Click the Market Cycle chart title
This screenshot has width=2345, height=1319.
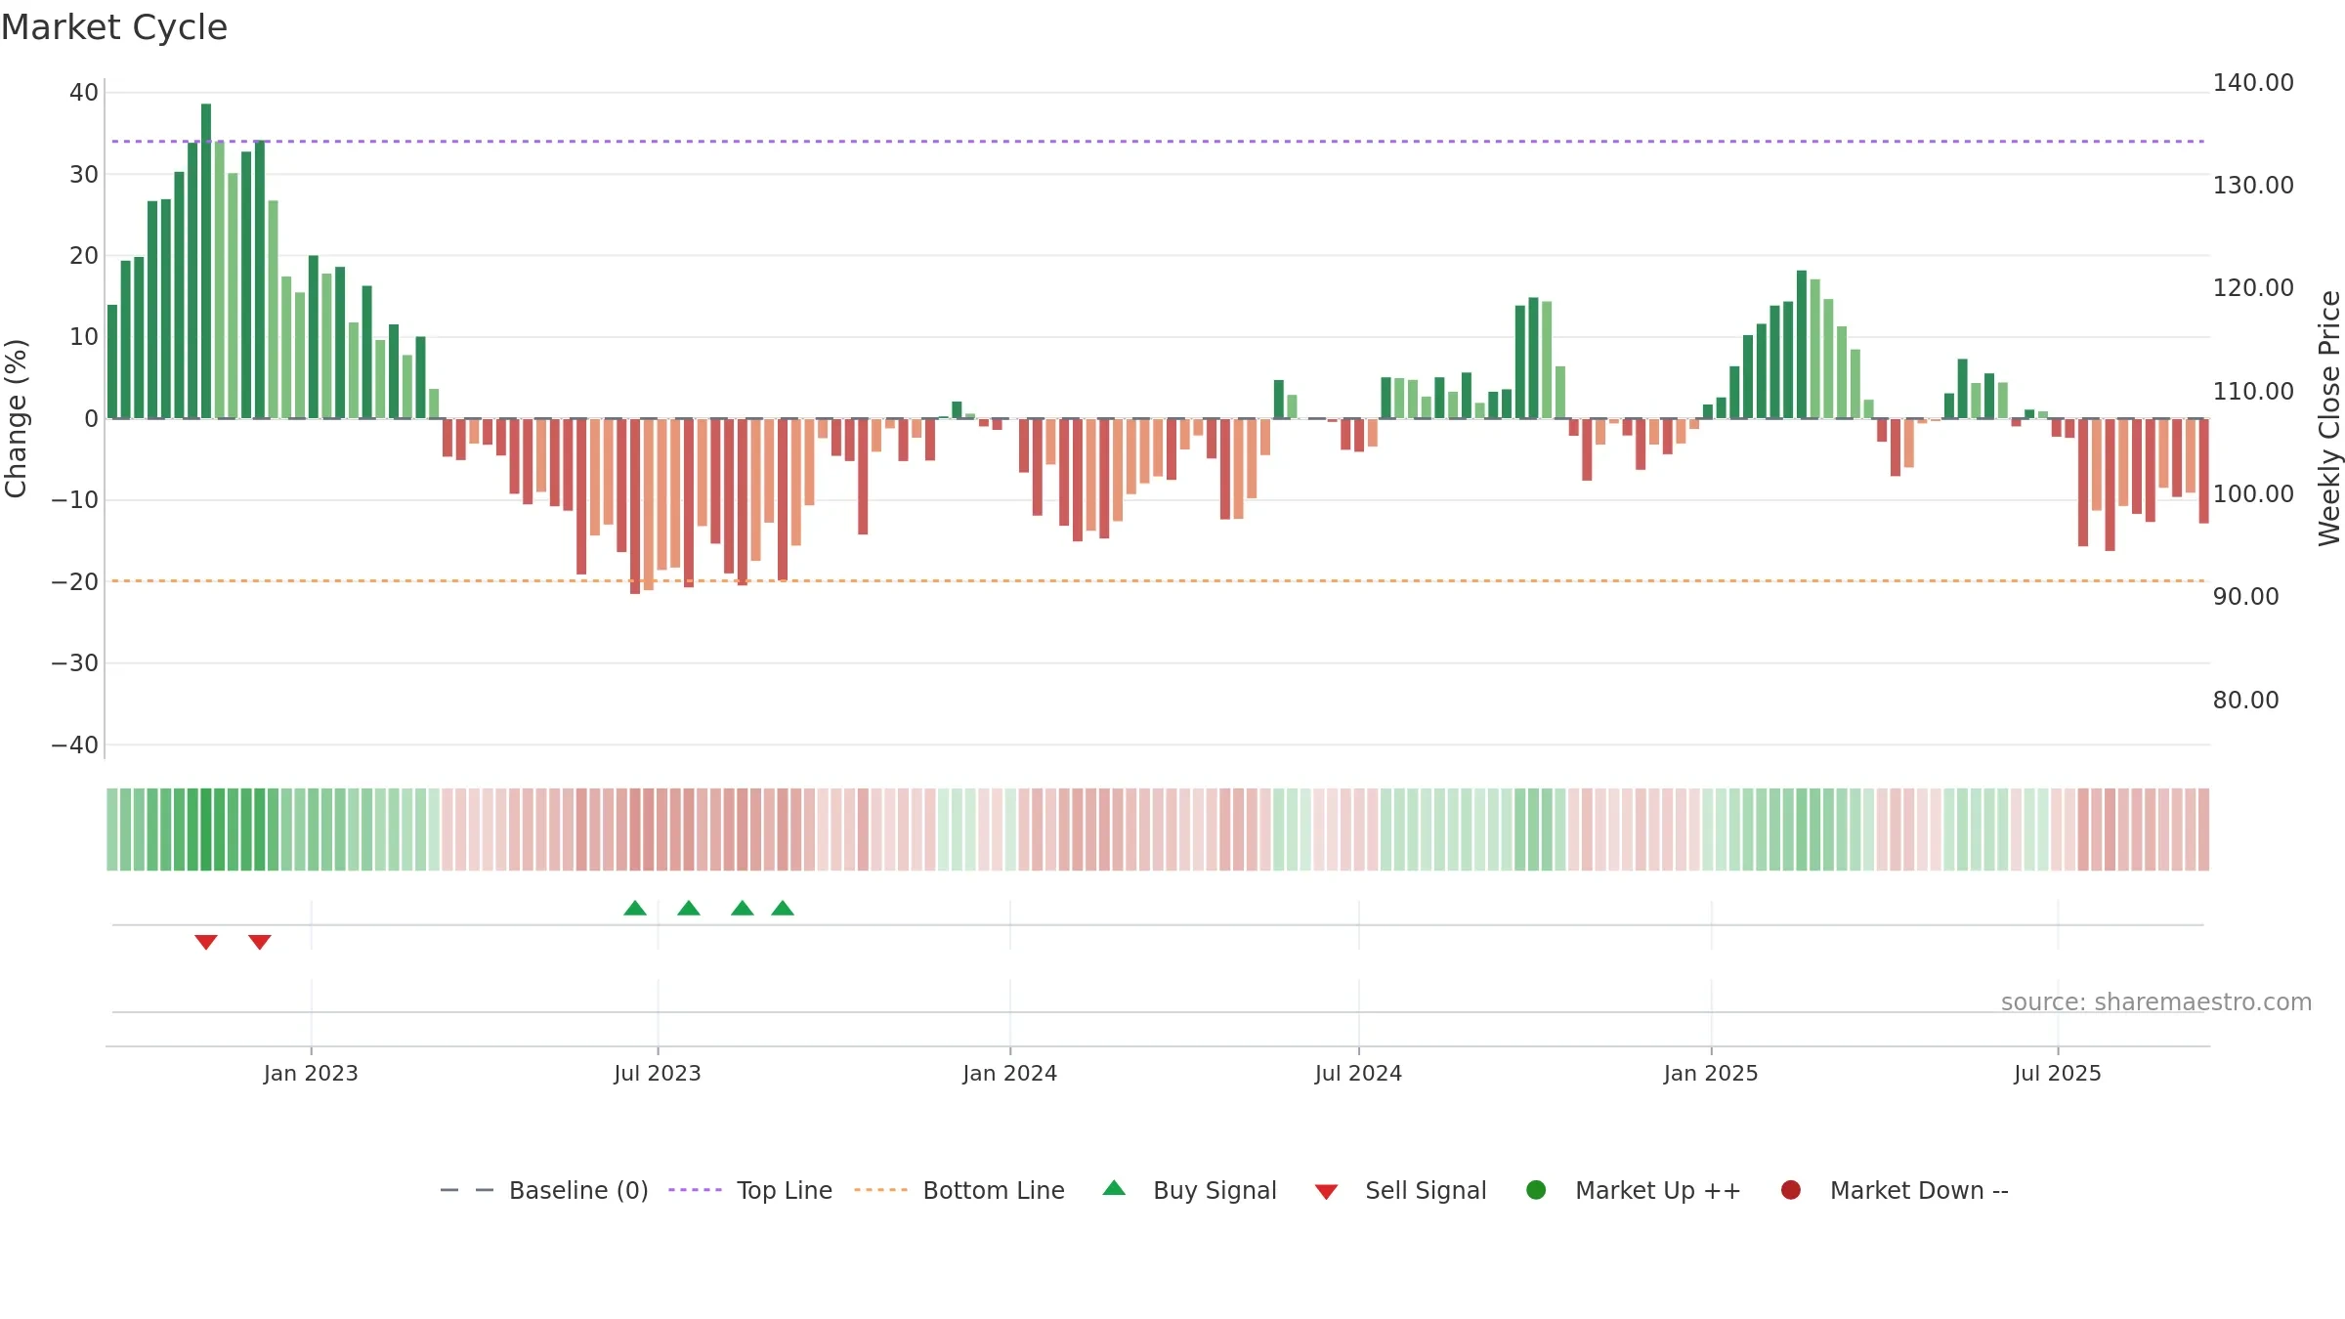(x=114, y=27)
